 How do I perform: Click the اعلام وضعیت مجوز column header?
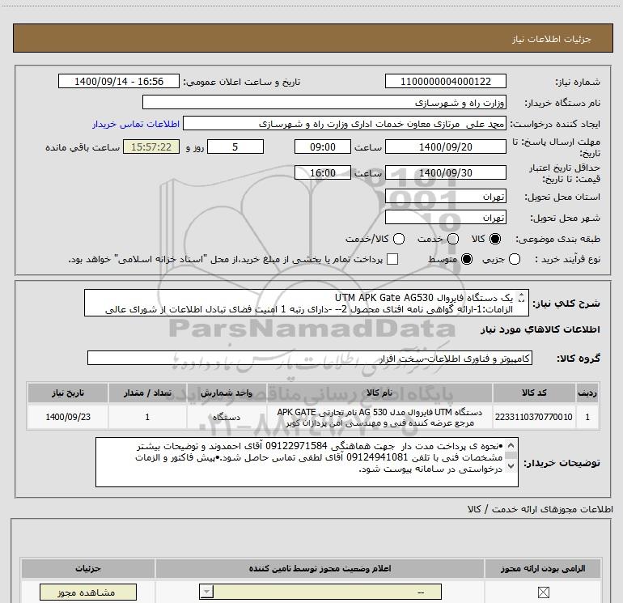coord(320,568)
